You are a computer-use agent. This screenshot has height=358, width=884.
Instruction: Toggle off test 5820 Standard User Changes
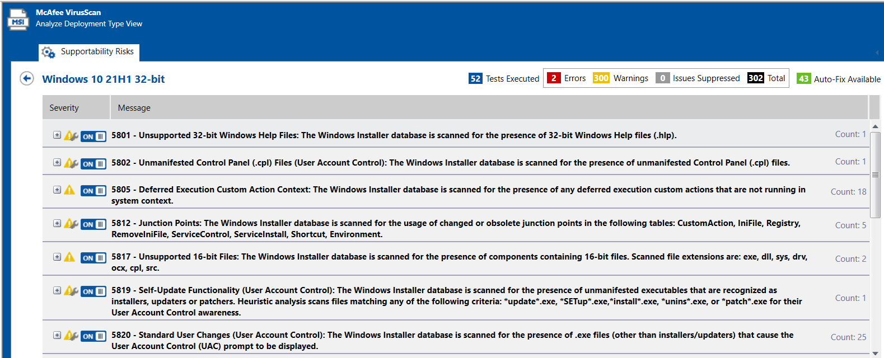[93, 336]
